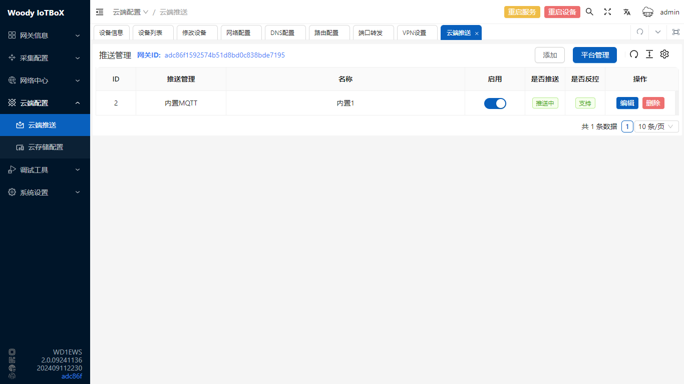The image size is (684, 384).
Task: Expand the 网关信息 sidebar menu
Action: (45, 35)
